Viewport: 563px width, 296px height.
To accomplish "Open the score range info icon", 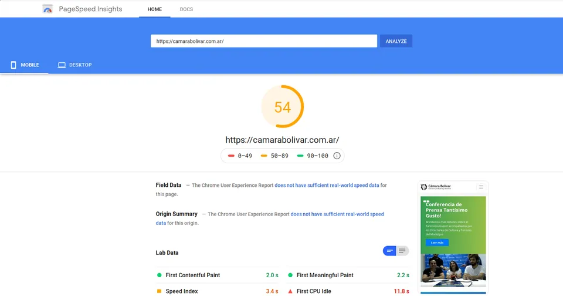I will pyautogui.click(x=337, y=156).
